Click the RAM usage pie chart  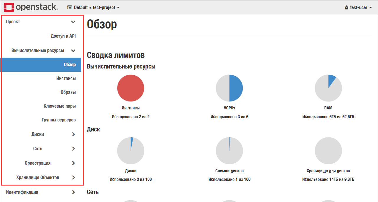(328, 88)
